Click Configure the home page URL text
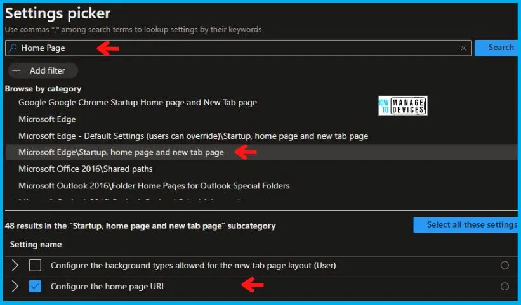This screenshot has width=521, height=305. [x=108, y=287]
